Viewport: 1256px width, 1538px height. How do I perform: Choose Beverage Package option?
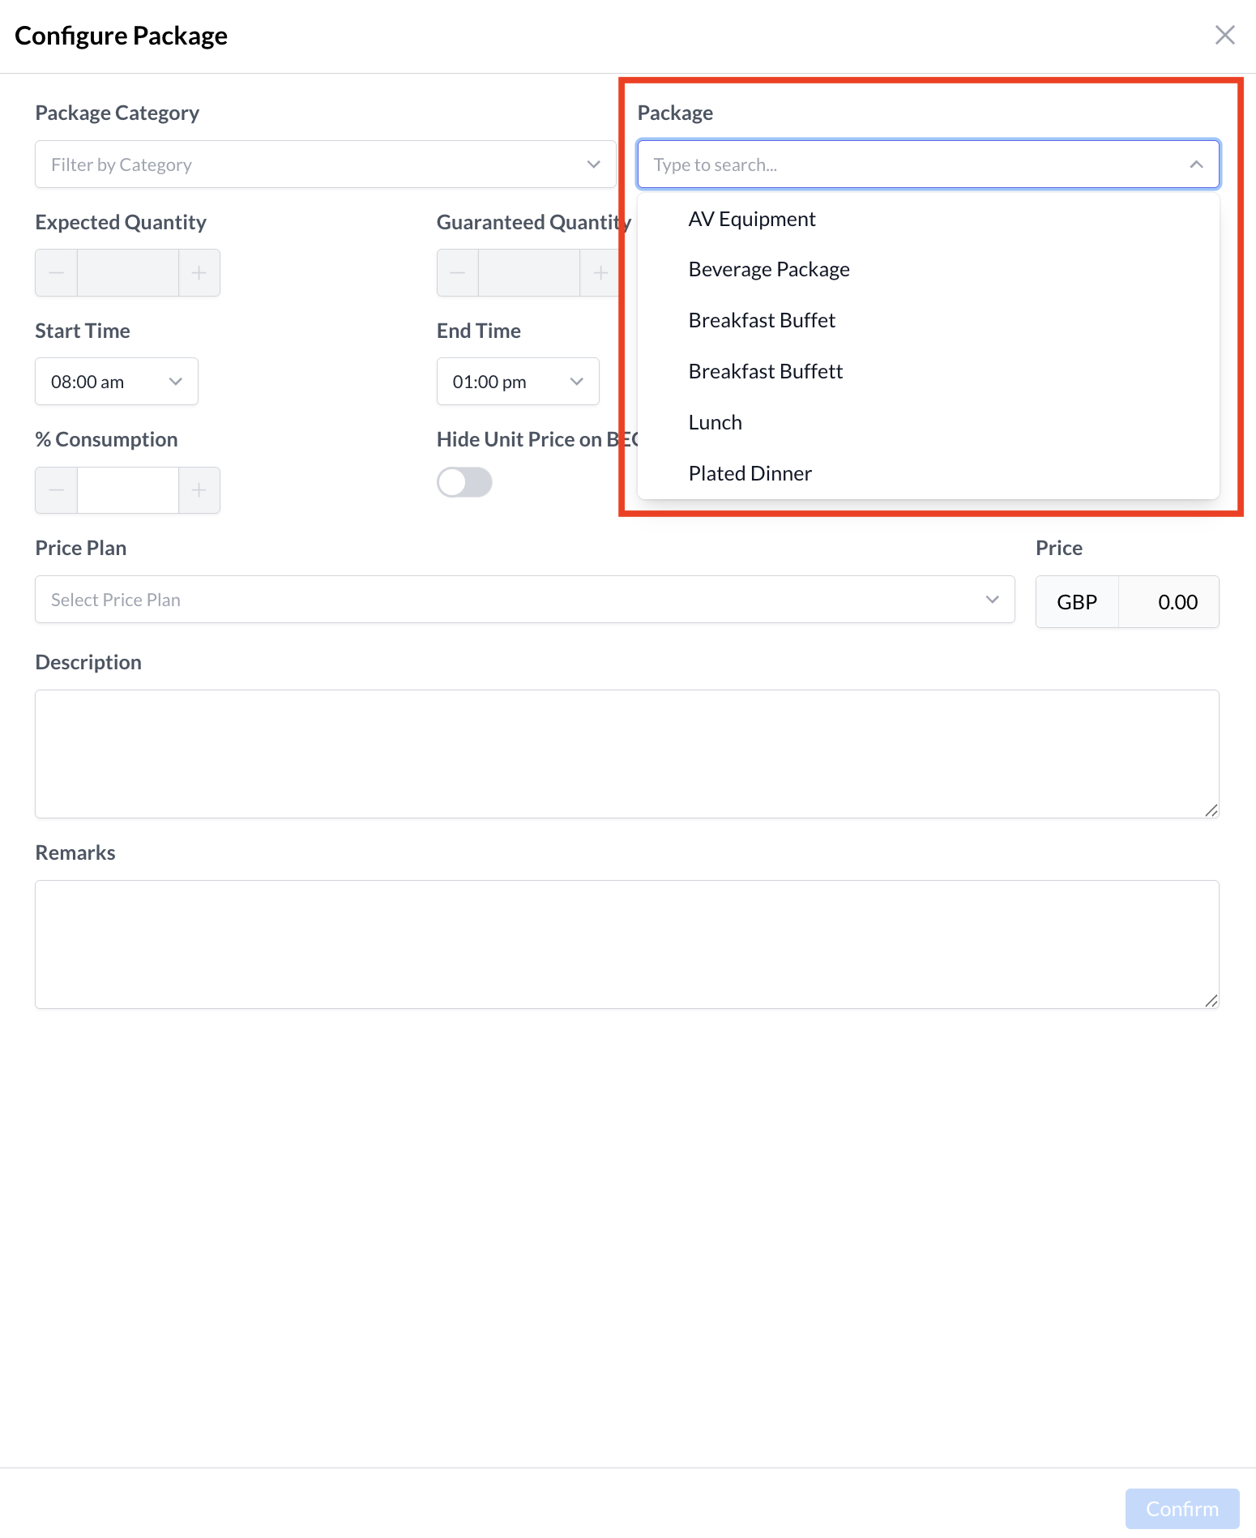click(x=769, y=269)
